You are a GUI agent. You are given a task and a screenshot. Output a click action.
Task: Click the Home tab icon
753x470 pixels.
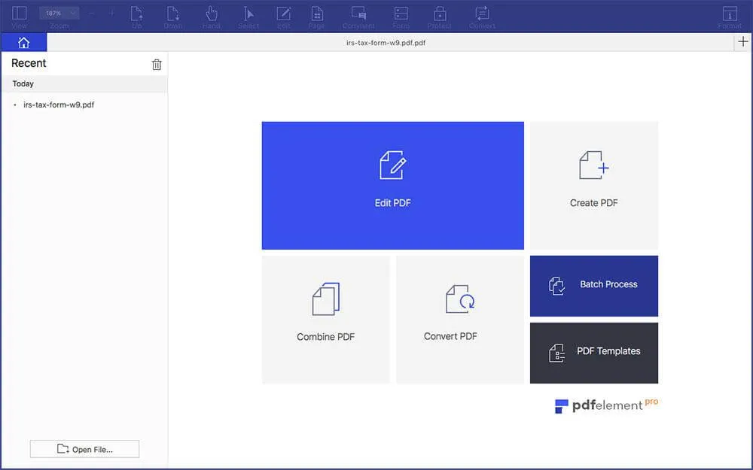[23, 42]
